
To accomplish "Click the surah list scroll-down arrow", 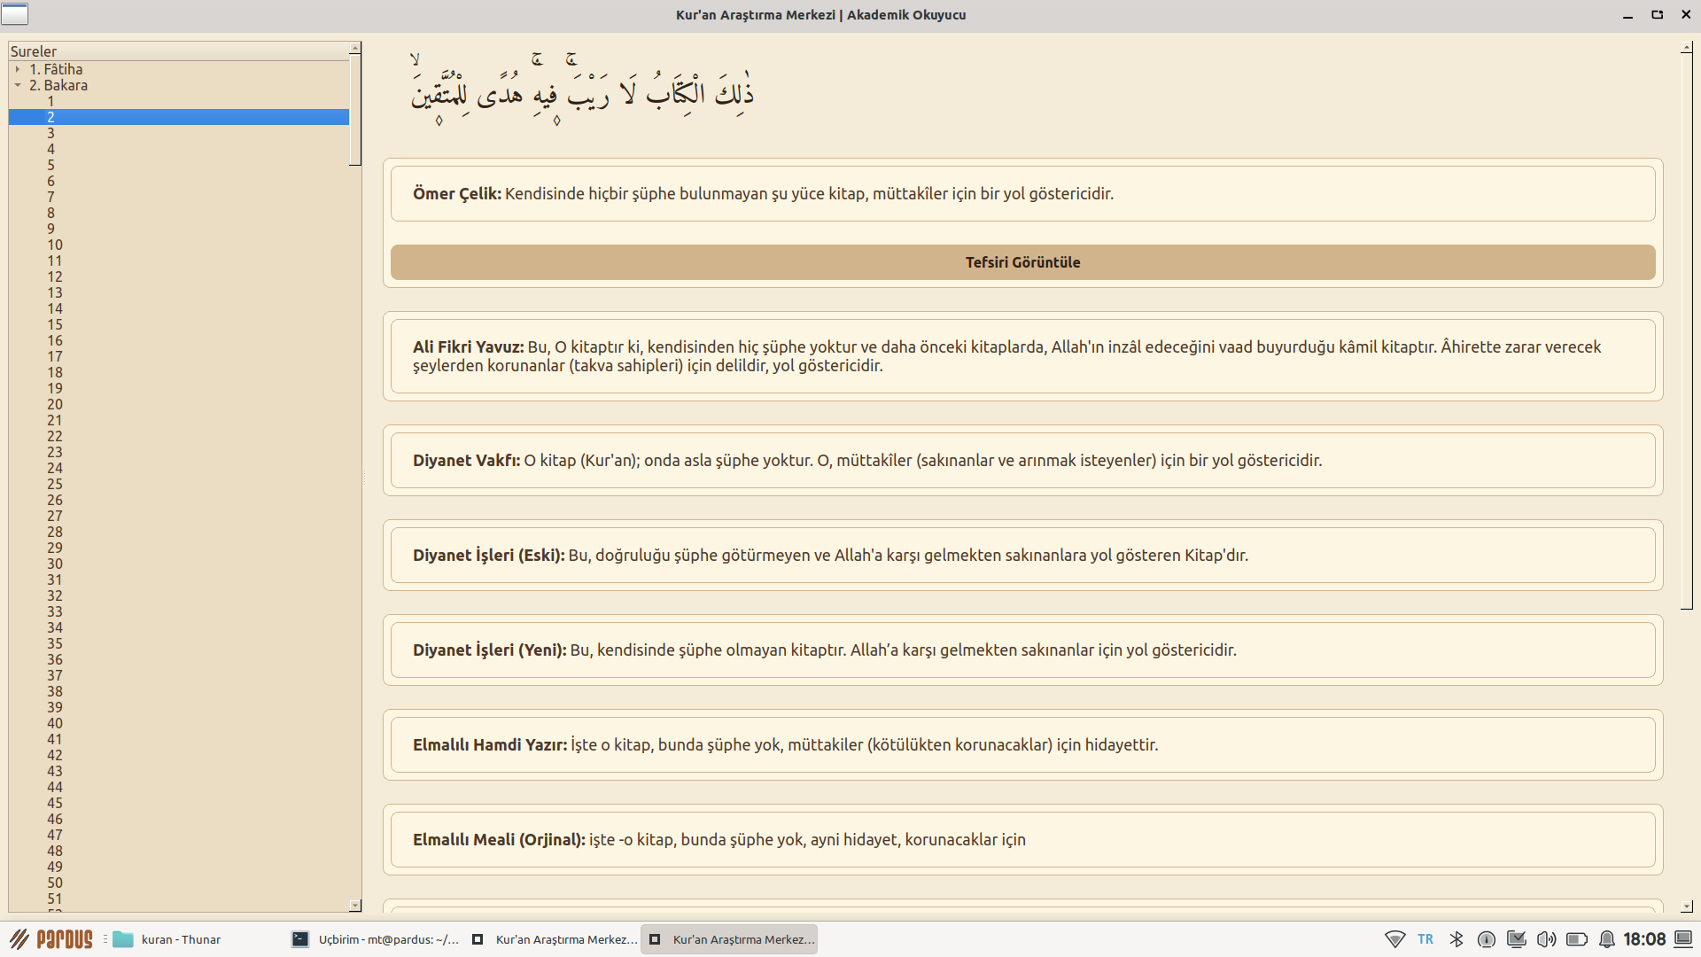I will (x=355, y=906).
